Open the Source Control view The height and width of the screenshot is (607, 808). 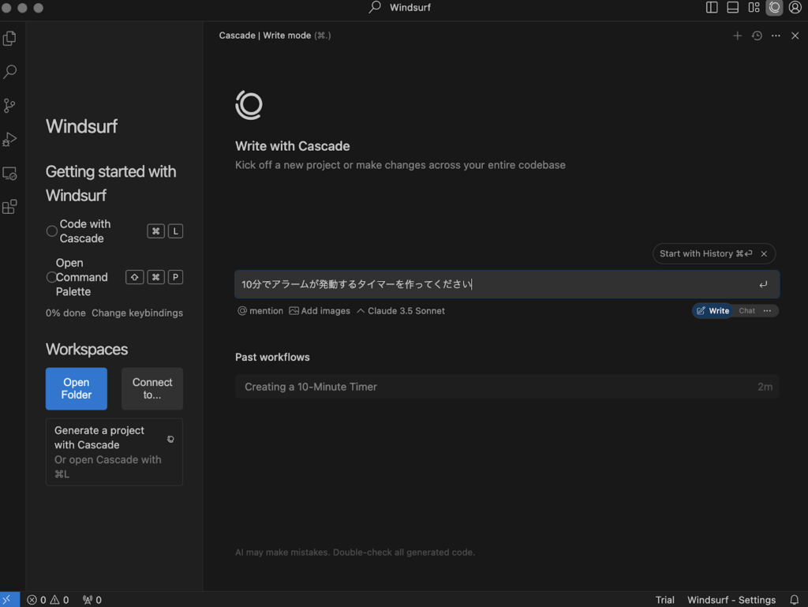pos(9,106)
